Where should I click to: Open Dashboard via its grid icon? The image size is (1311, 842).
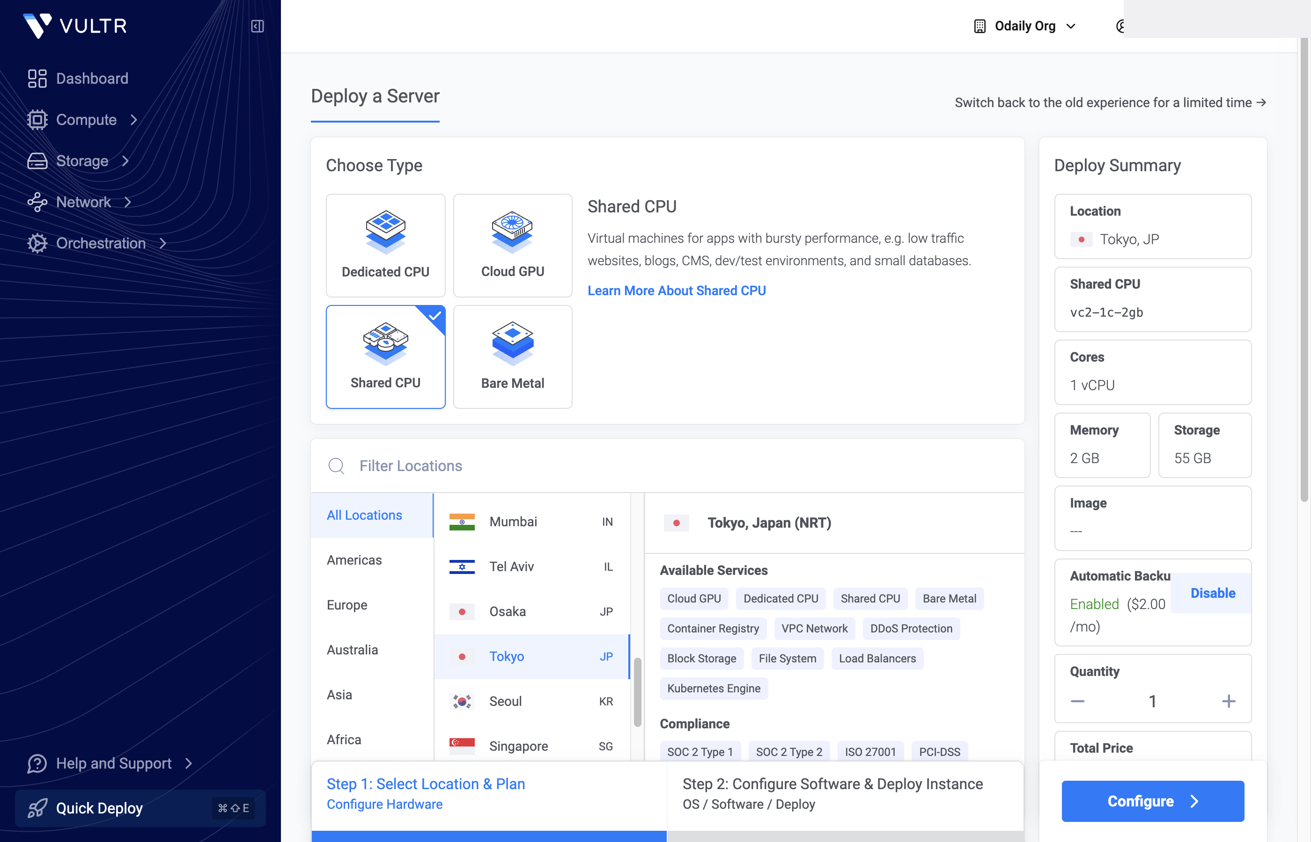(x=37, y=78)
